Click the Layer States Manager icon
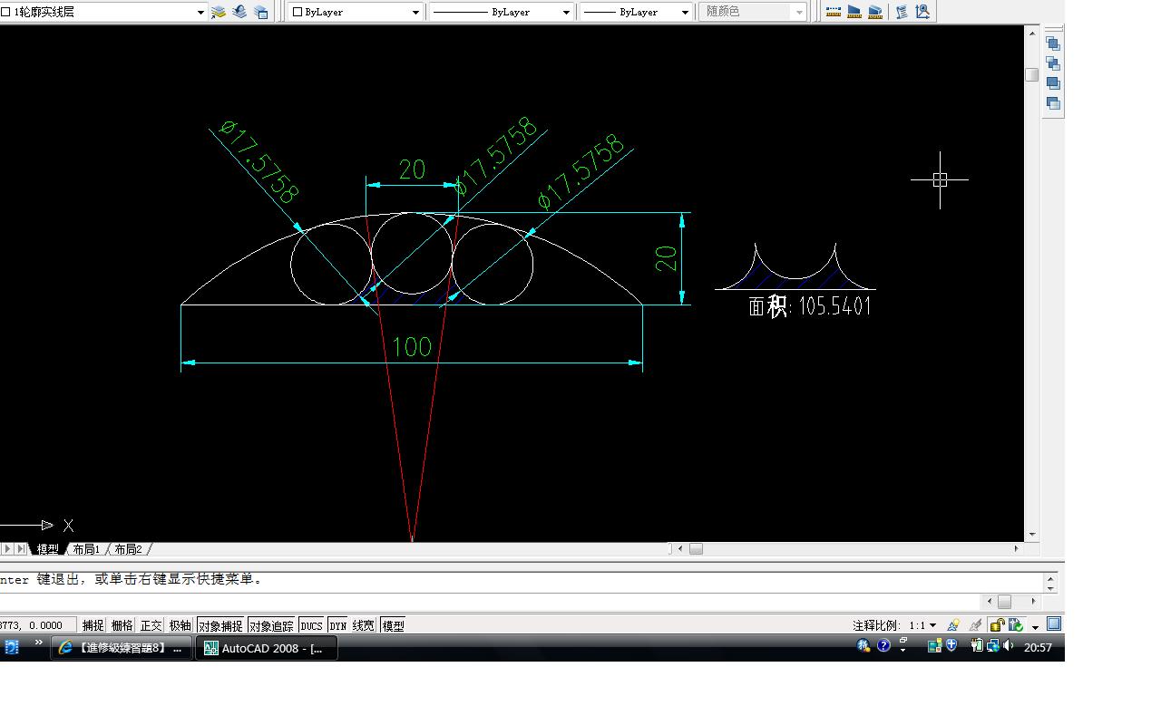The image size is (1161, 725). point(261,12)
